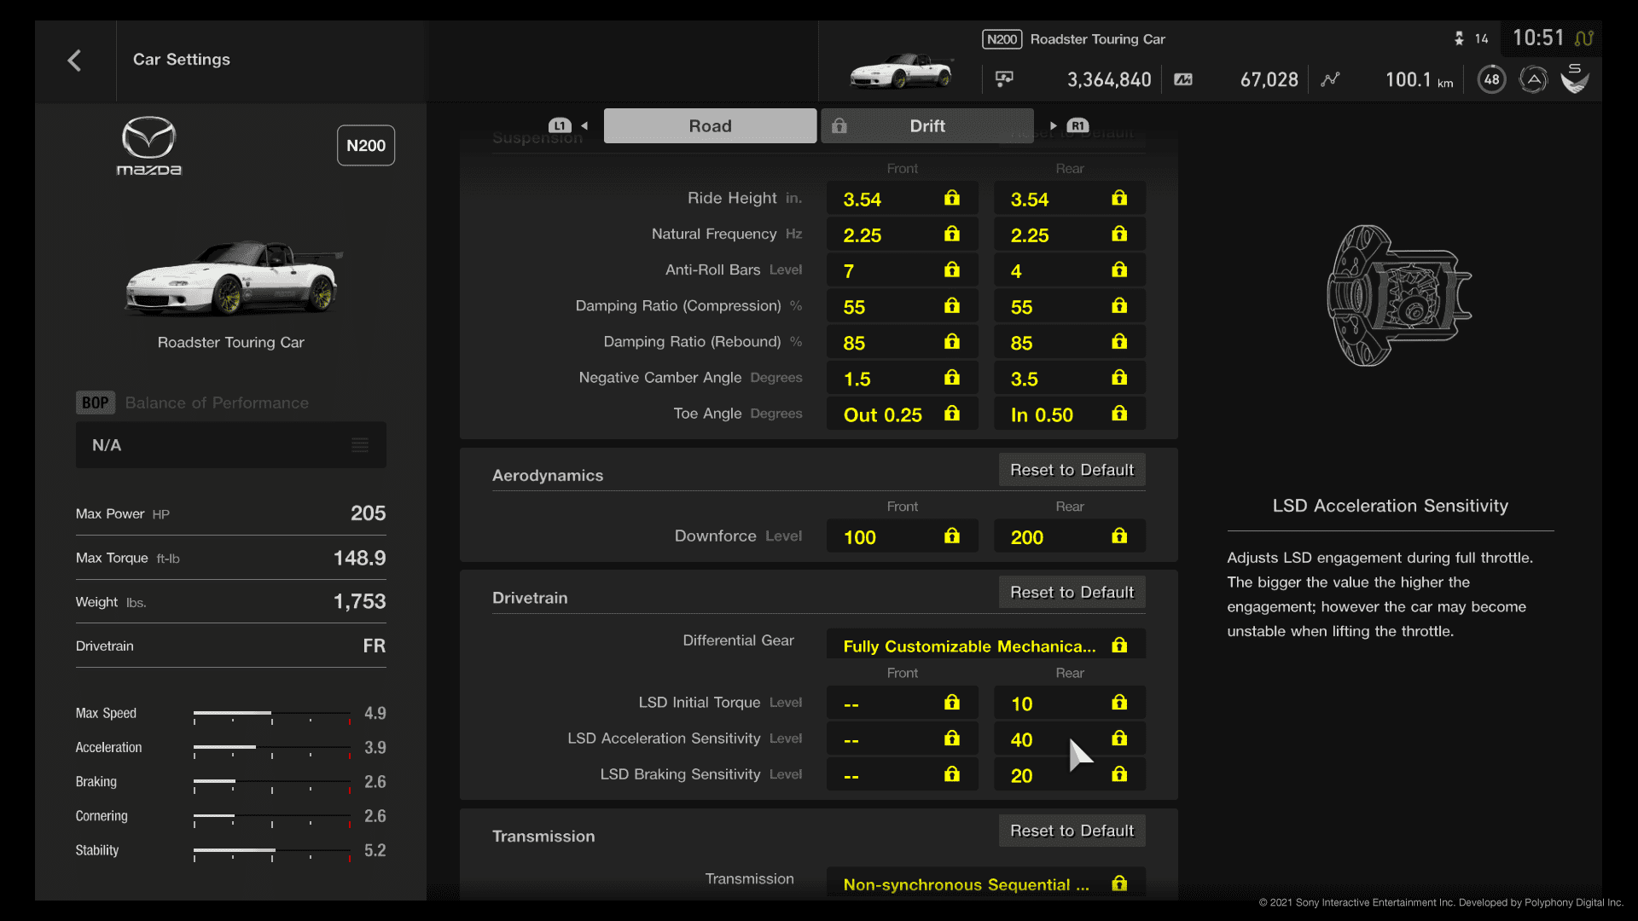Click the Roadster Touring Car image in left panel

click(233, 277)
